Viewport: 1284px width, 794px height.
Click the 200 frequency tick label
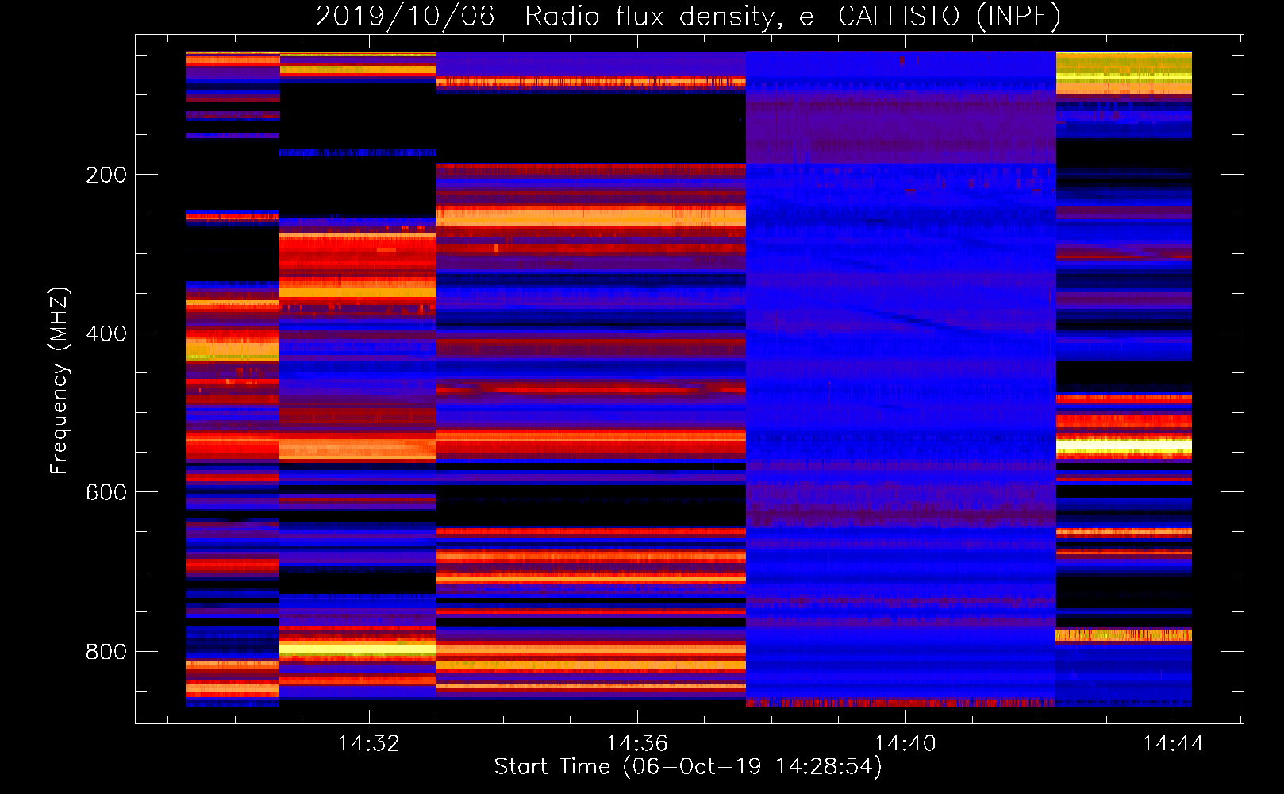pyautogui.click(x=106, y=175)
